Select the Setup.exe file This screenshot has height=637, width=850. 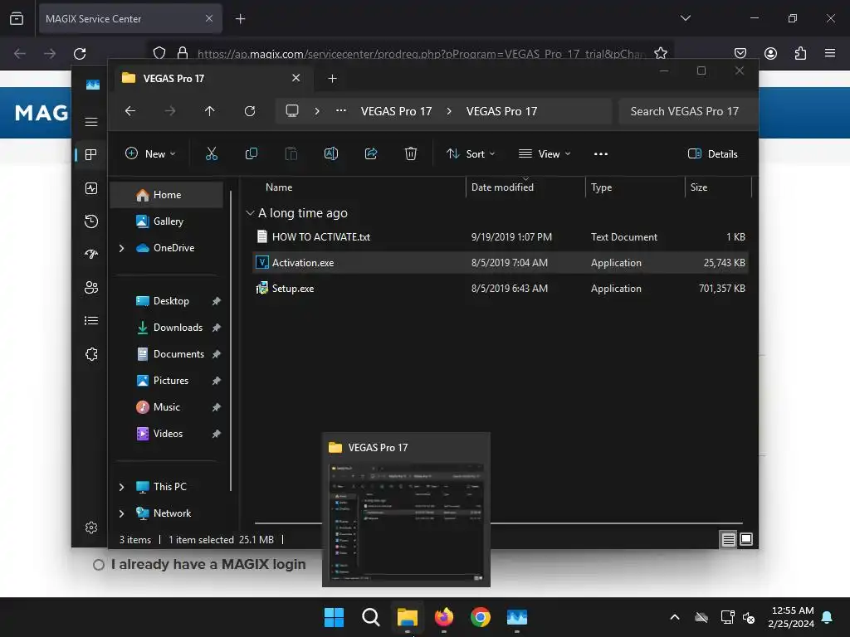[500, 289]
